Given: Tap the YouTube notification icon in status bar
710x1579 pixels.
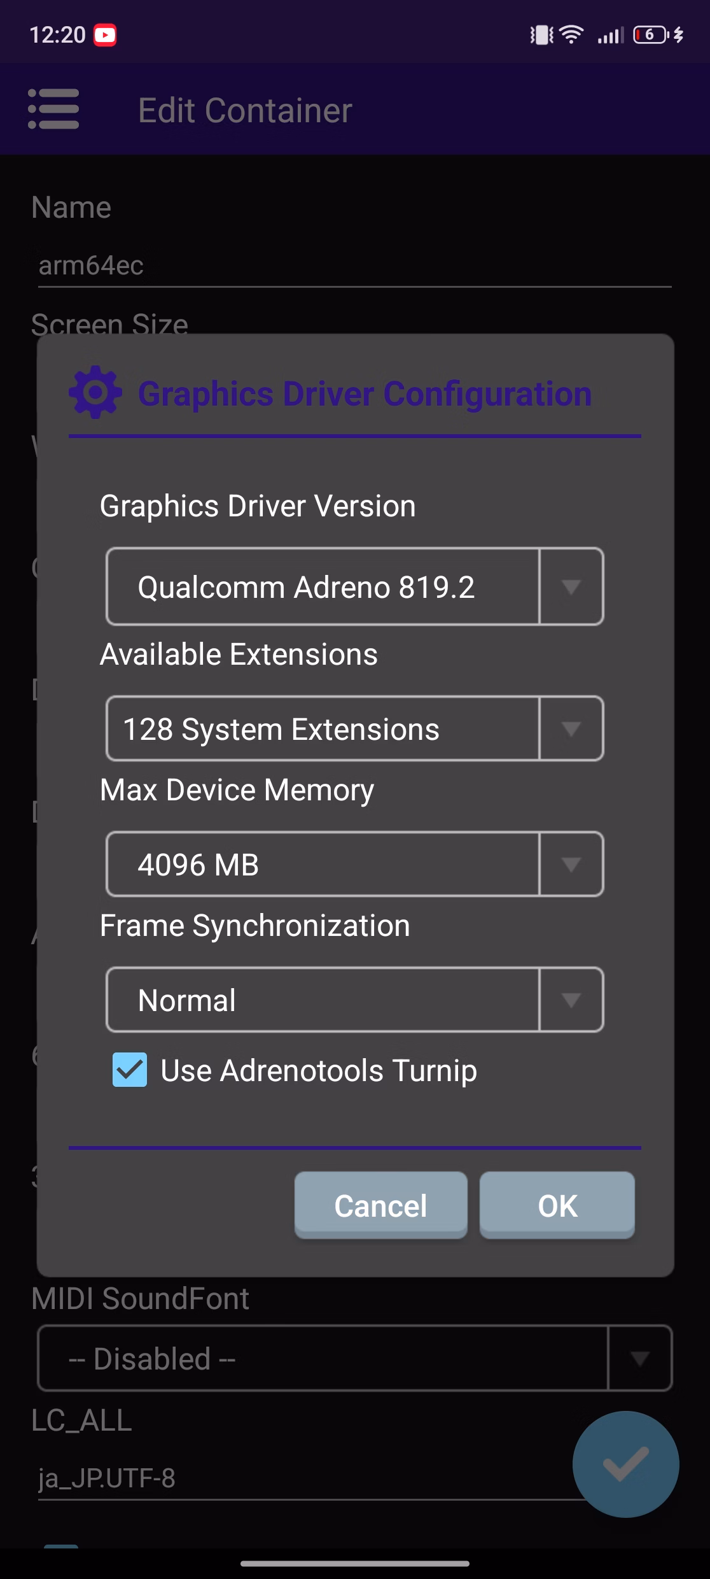Looking at the screenshot, I should coord(106,35).
